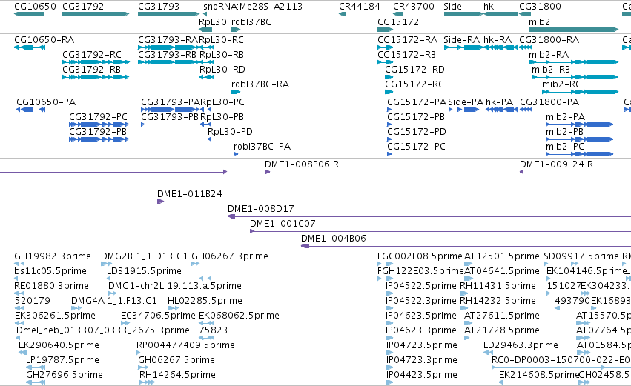631x386 pixels.
Task: Open the mib2 gene label
Action: [x=539, y=21]
